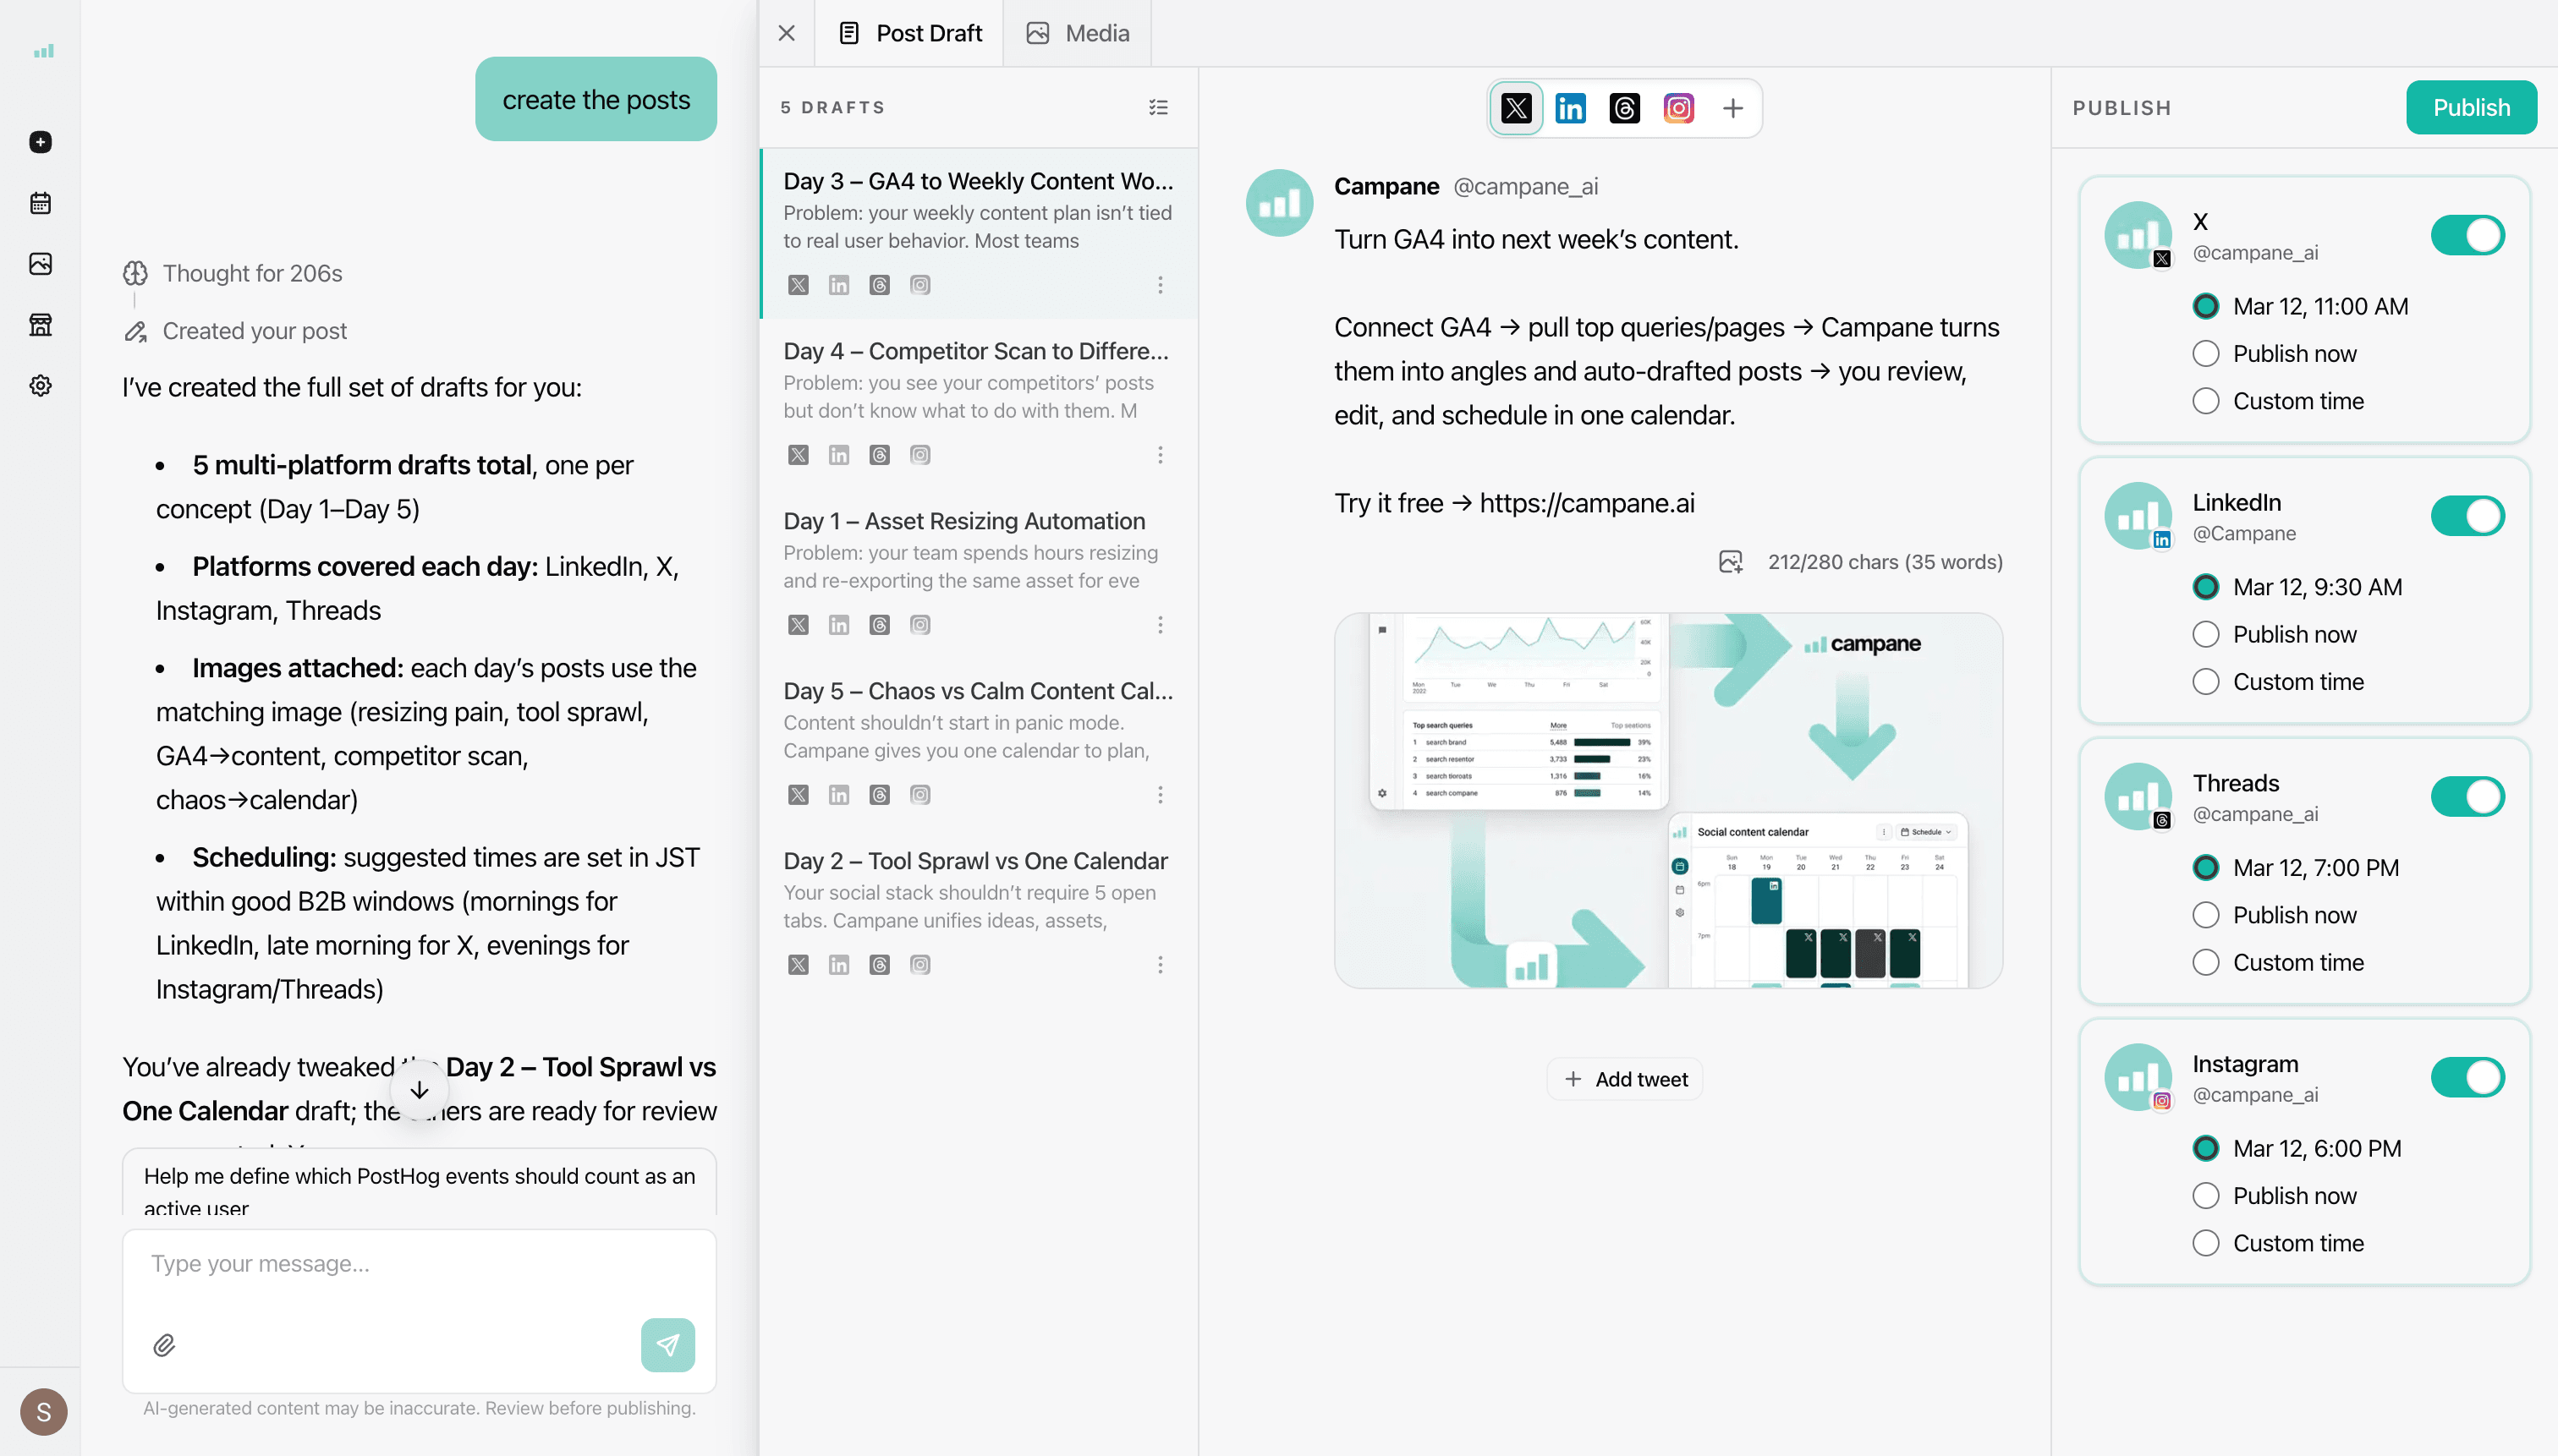Open the drafts checklist select icon
Viewport: 2558px width, 1456px height.
[1157, 107]
